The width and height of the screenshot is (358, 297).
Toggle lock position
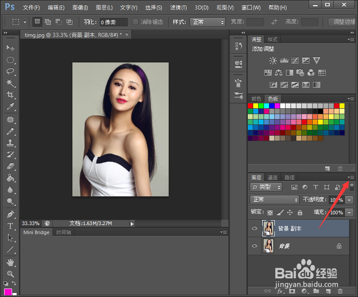290,213
